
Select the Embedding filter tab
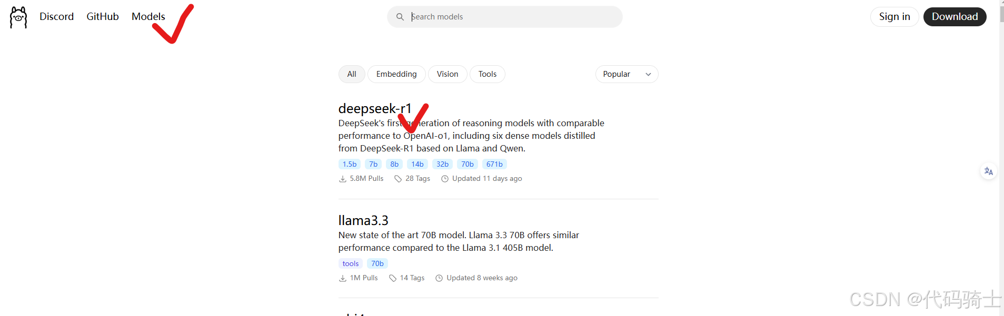(396, 74)
